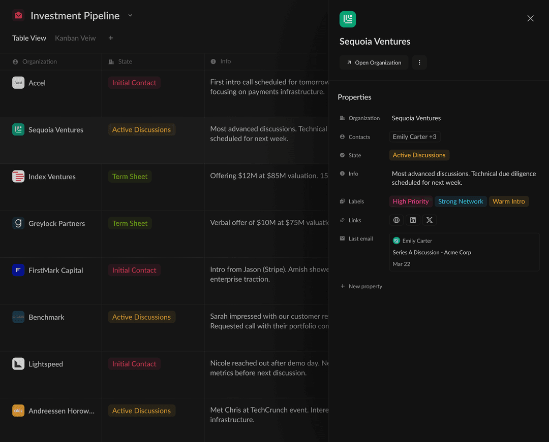Click the Strong Network label

pyautogui.click(x=461, y=201)
